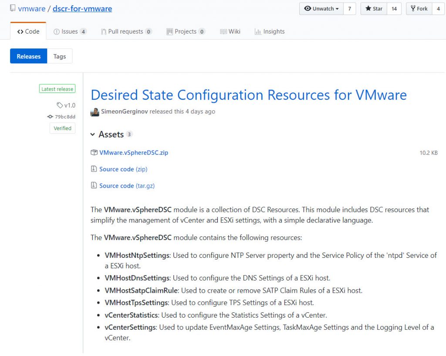Click the 10.2 KB file size text
446x356 pixels.
(429, 153)
